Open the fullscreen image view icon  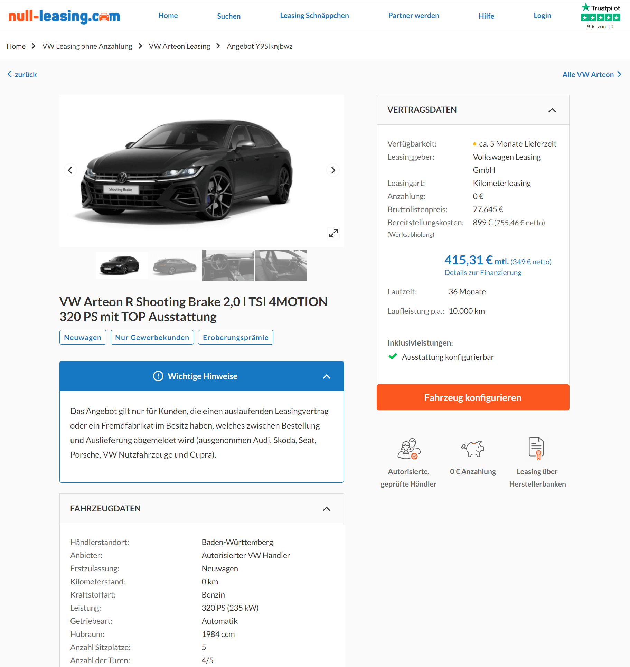coord(333,233)
